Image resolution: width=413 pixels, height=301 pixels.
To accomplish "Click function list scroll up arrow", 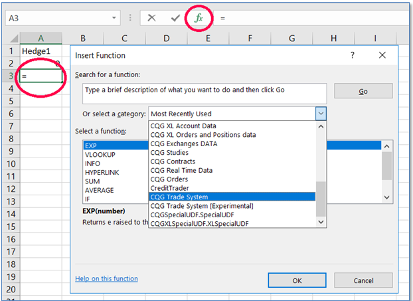I will click(x=386, y=146).
